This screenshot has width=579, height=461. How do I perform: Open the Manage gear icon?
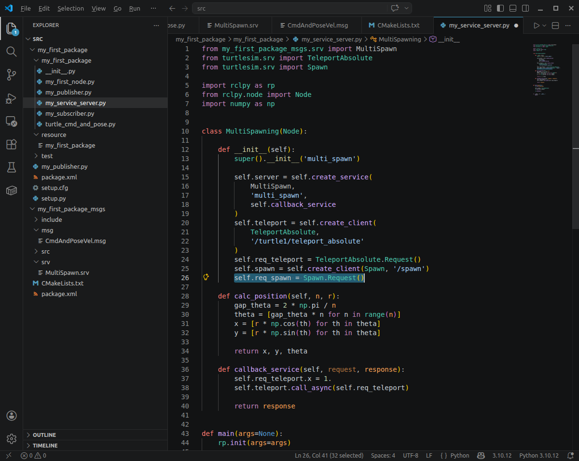pyautogui.click(x=12, y=439)
